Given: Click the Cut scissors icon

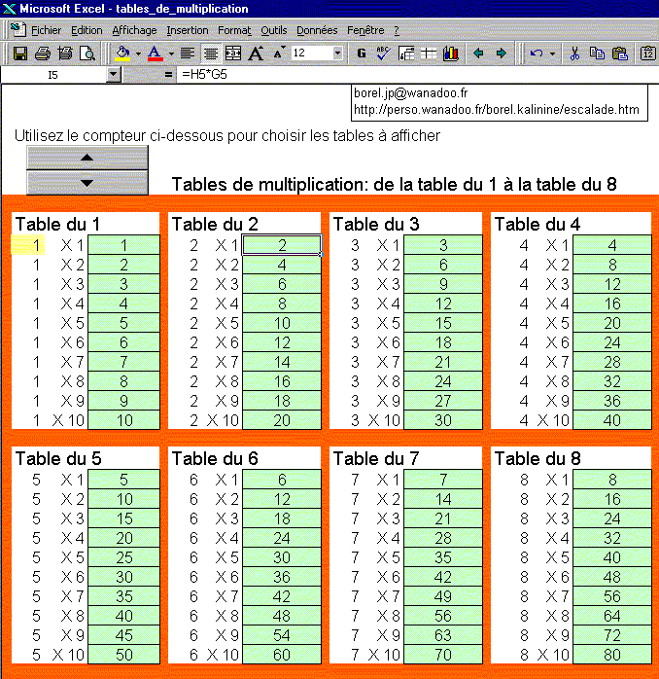Looking at the screenshot, I should [574, 54].
